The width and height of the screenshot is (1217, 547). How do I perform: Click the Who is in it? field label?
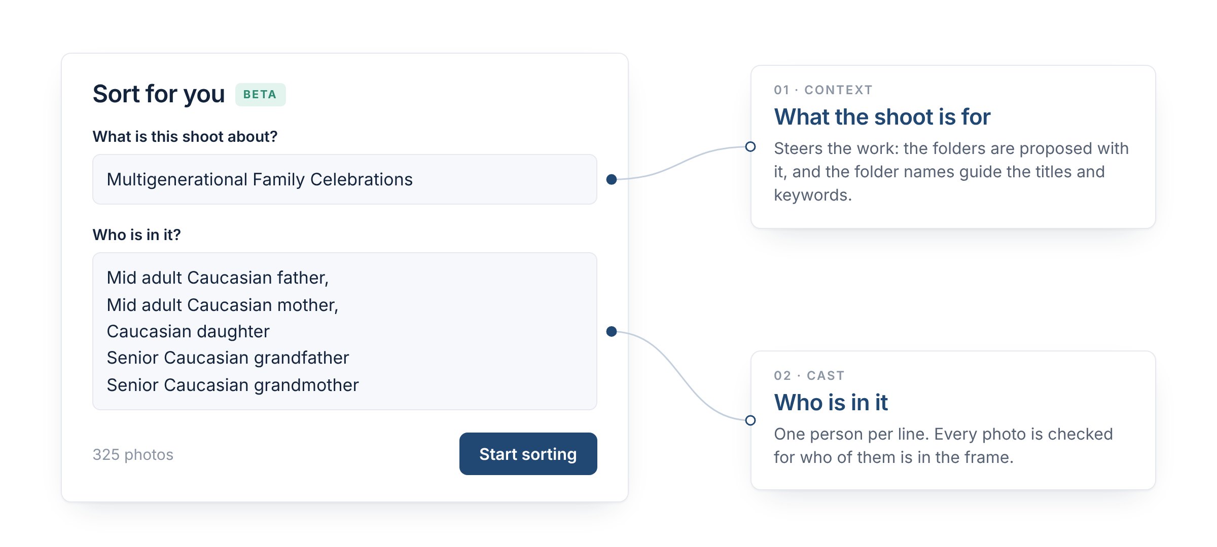136,235
